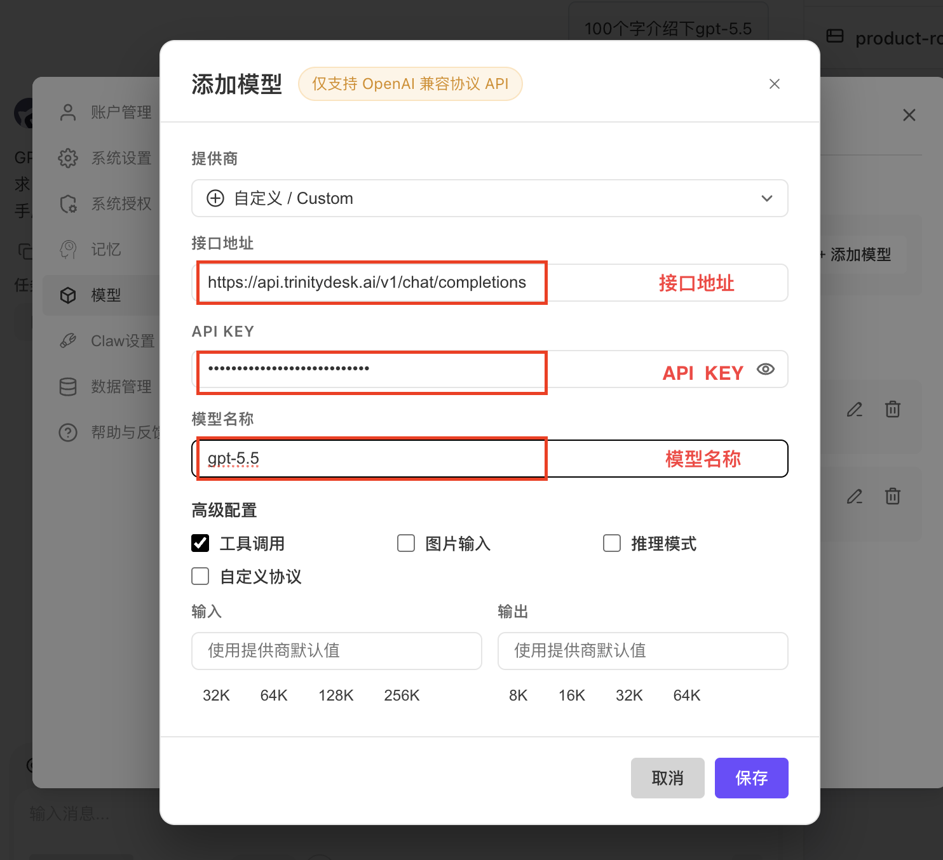Enable the 自定义协议 checkbox
The width and height of the screenshot is (943, 860).
pos(200,576)
